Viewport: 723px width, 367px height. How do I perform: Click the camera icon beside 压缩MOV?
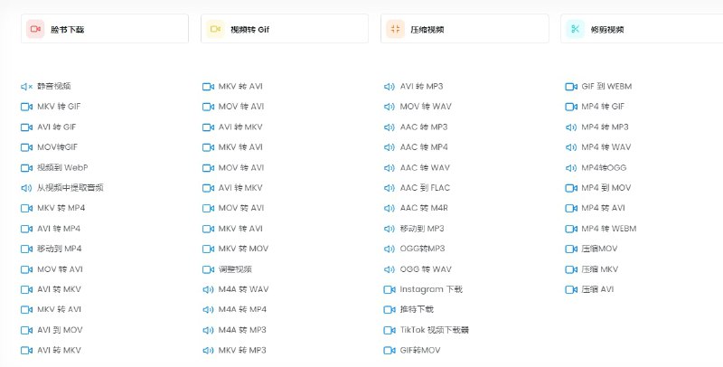571,249
